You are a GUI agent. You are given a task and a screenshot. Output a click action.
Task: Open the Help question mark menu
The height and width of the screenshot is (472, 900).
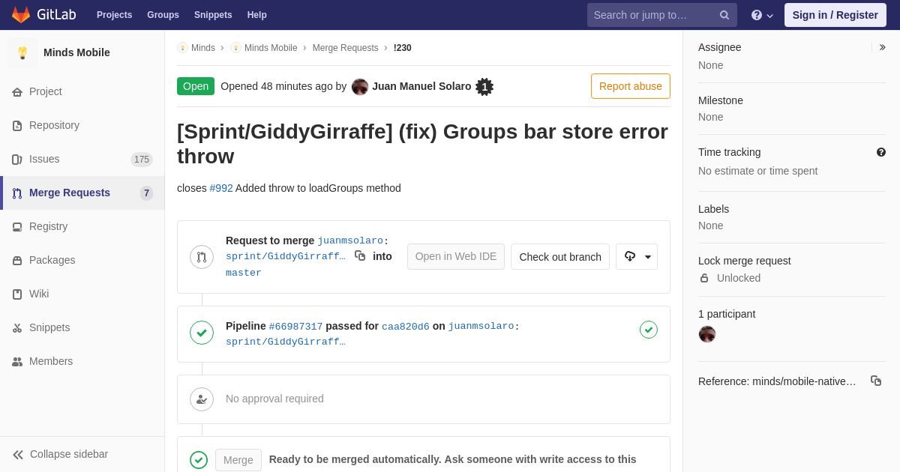[x=762, y=15]
